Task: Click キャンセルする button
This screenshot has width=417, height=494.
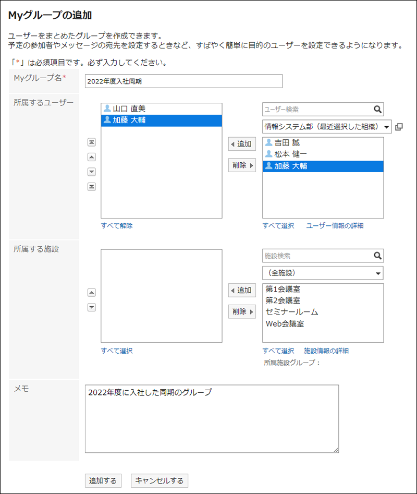Action: (x=160, y=480)
